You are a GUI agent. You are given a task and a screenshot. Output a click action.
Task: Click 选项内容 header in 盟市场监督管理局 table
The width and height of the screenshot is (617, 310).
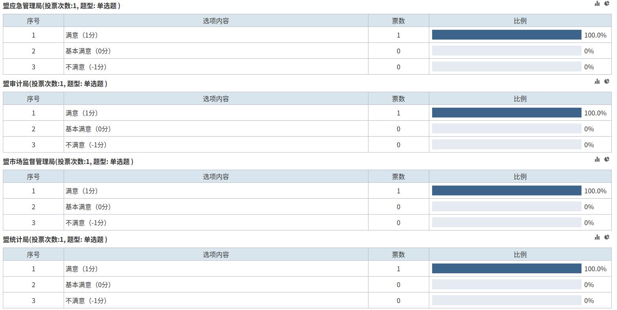coord(216,177)
